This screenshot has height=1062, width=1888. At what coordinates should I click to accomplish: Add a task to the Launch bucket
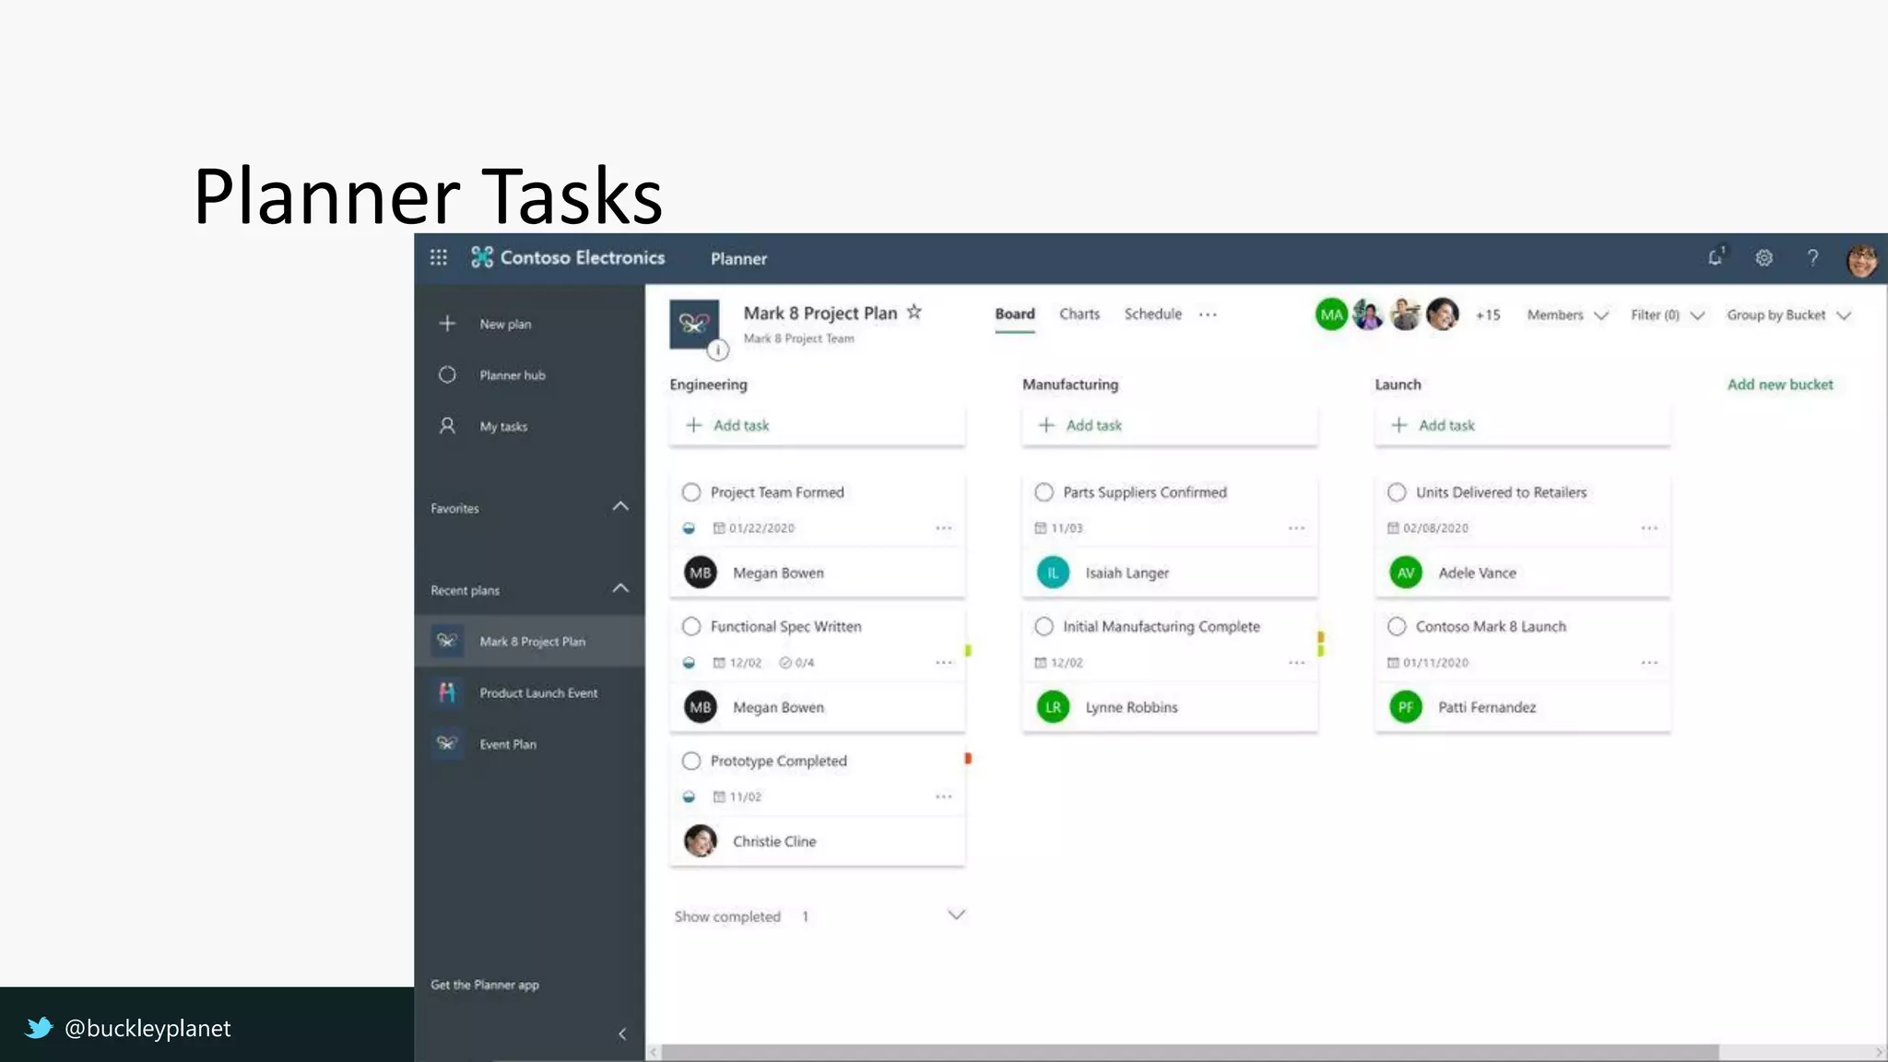click(1522, 425)
